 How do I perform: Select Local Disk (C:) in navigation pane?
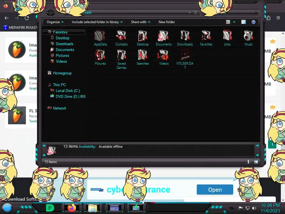pos(68,91)
